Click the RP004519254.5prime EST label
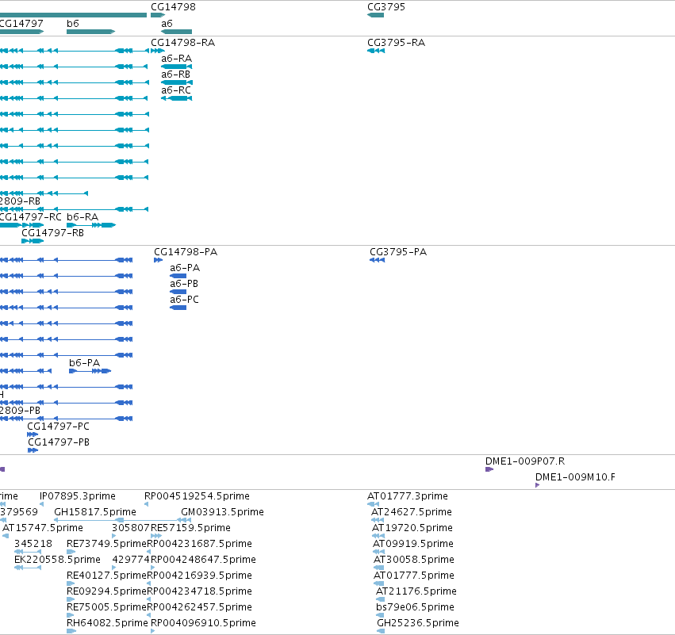This screenshot has width=675, height=635. tap(198, 496)
